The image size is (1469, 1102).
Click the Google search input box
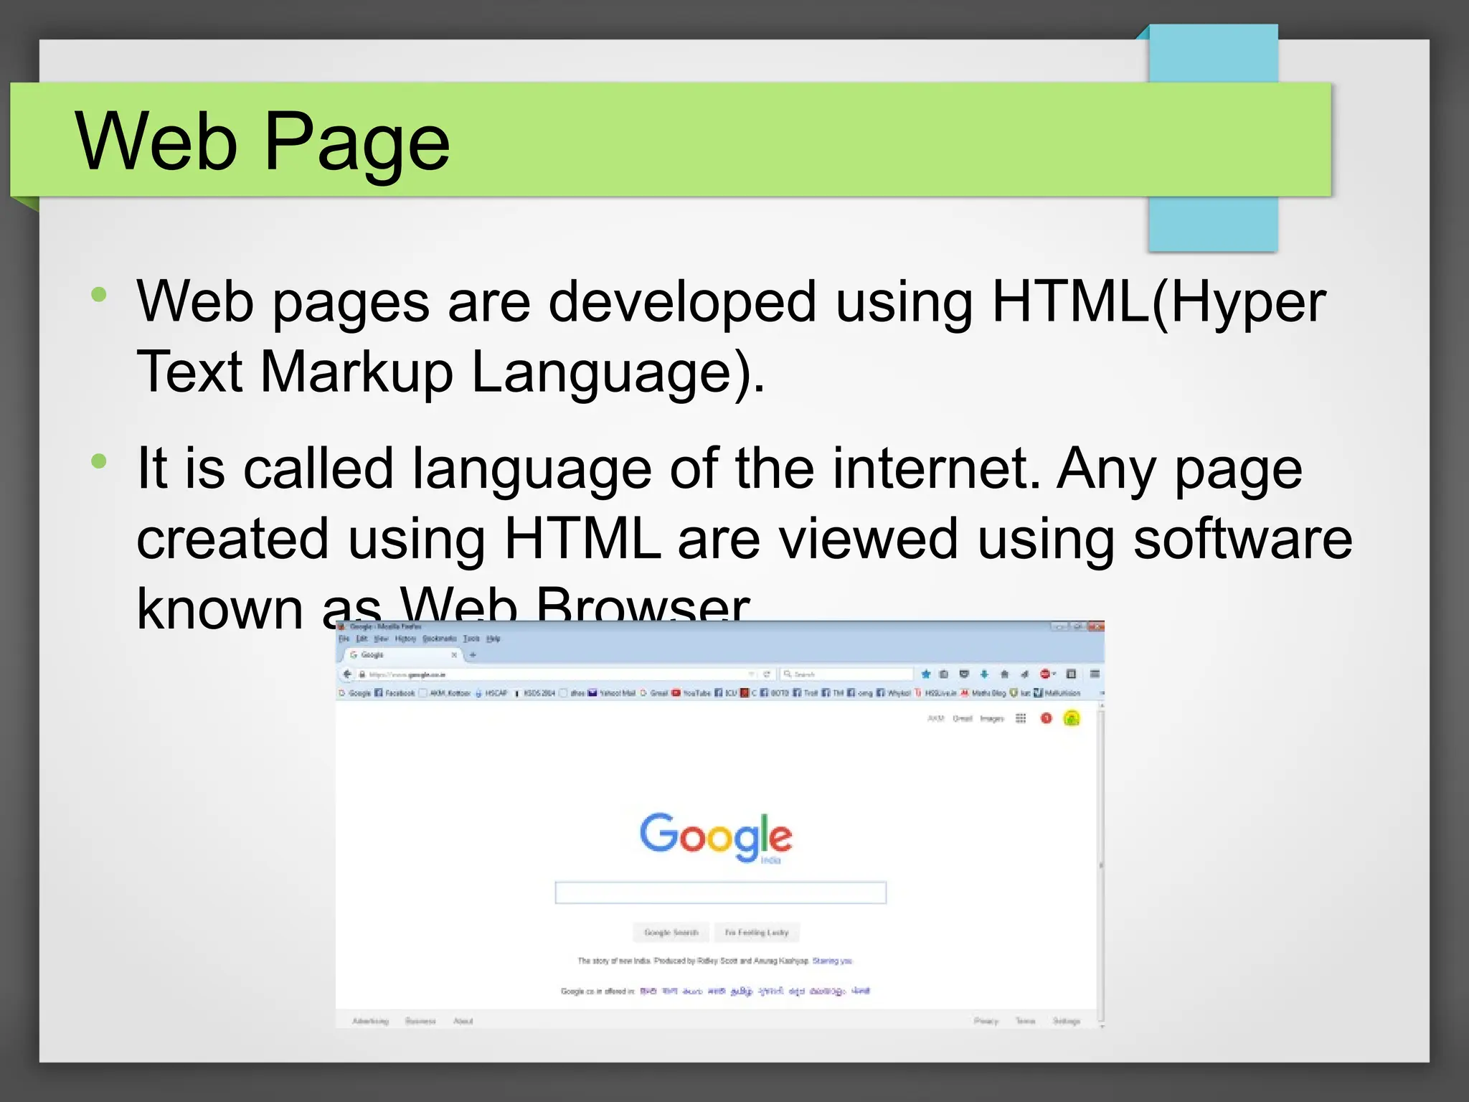pyautogui.click(x=720, y=893)
